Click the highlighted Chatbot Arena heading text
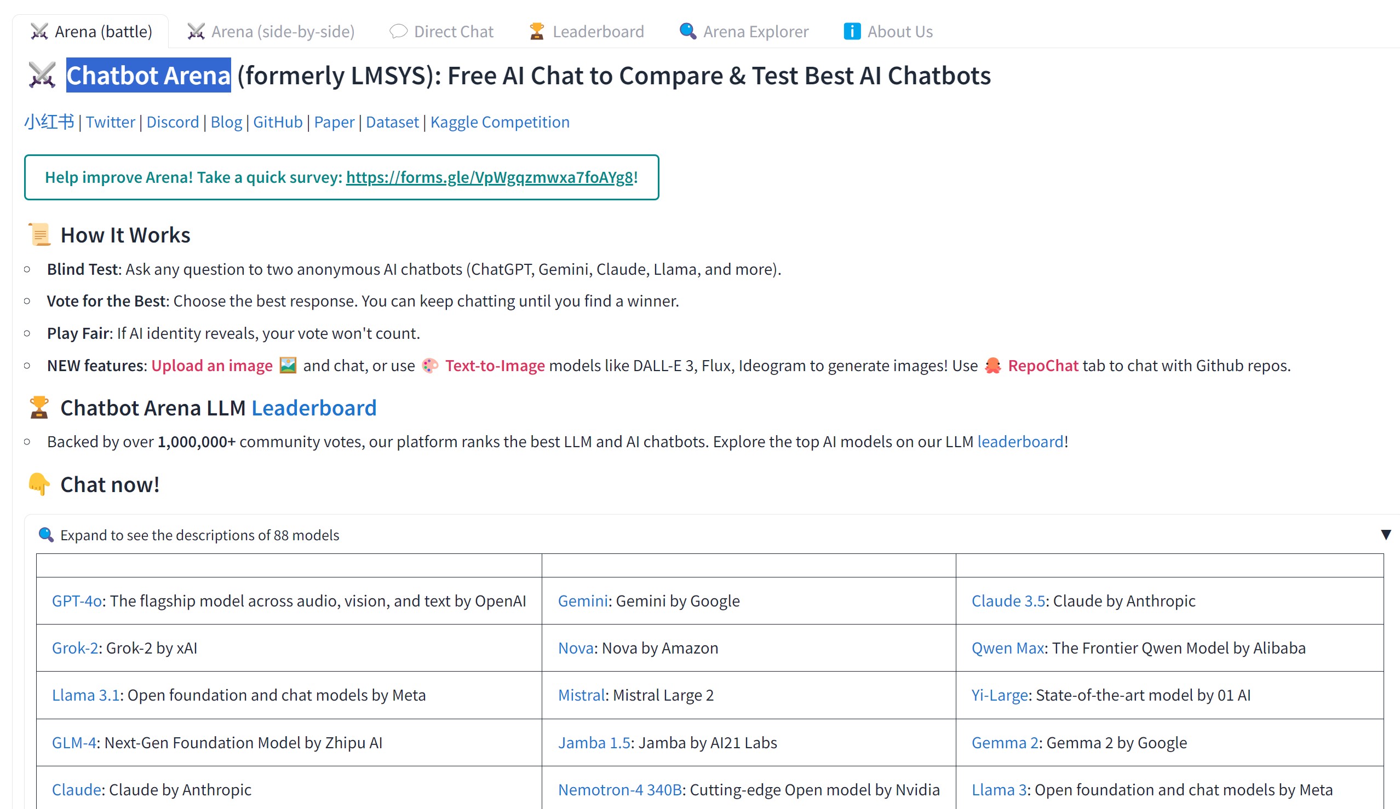Image resolution: width=1400 pixels, height=809 pixels. coord(148,76)
